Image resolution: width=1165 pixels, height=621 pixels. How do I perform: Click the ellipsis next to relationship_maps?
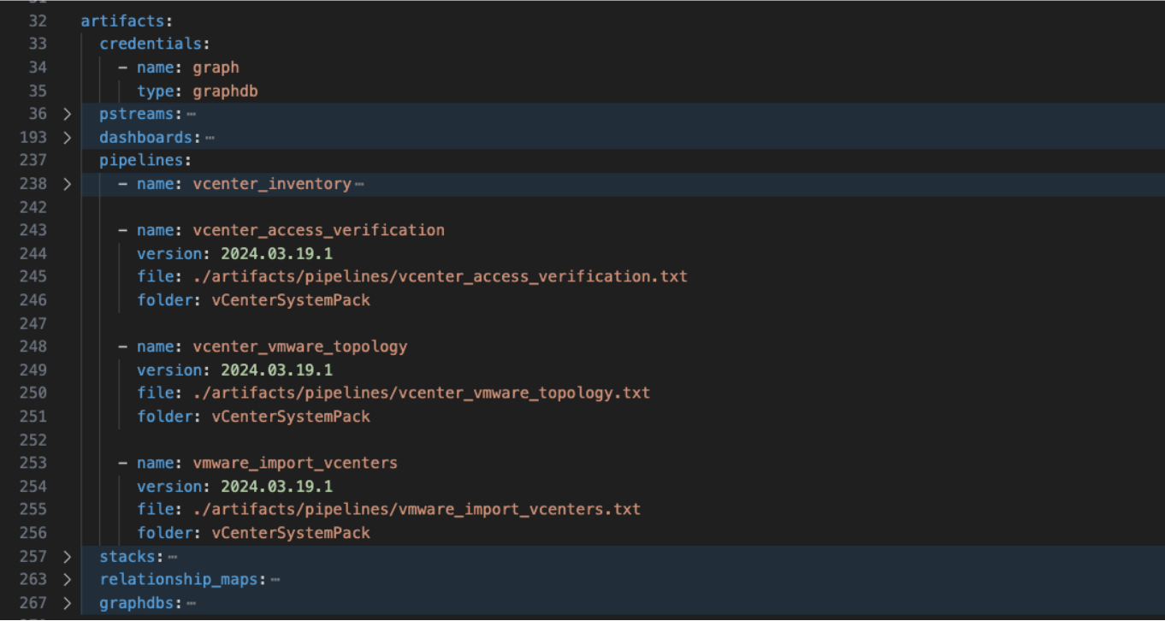coord(275,580)
